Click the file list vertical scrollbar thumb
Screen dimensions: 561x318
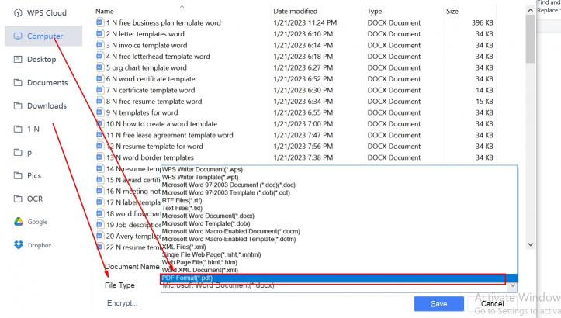coord(531,39)
